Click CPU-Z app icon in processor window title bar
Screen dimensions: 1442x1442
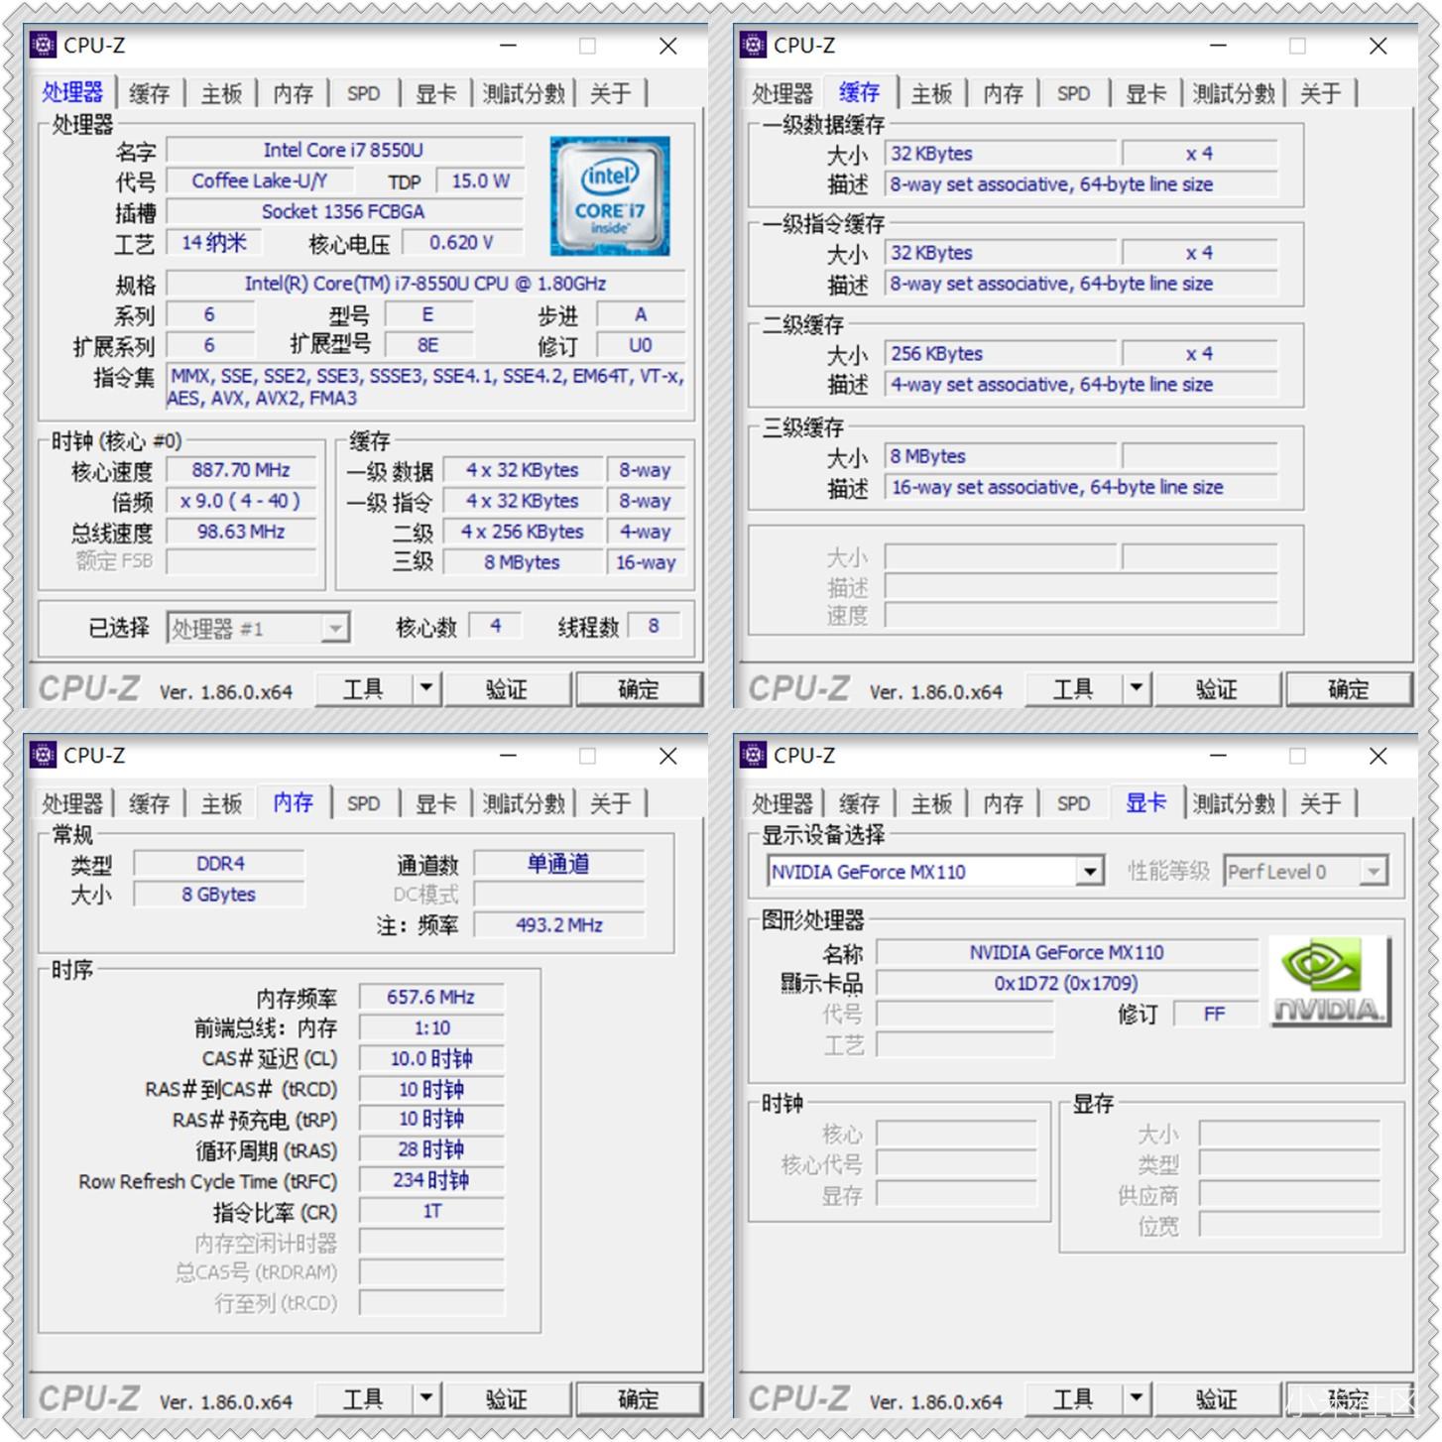[44, 45]
